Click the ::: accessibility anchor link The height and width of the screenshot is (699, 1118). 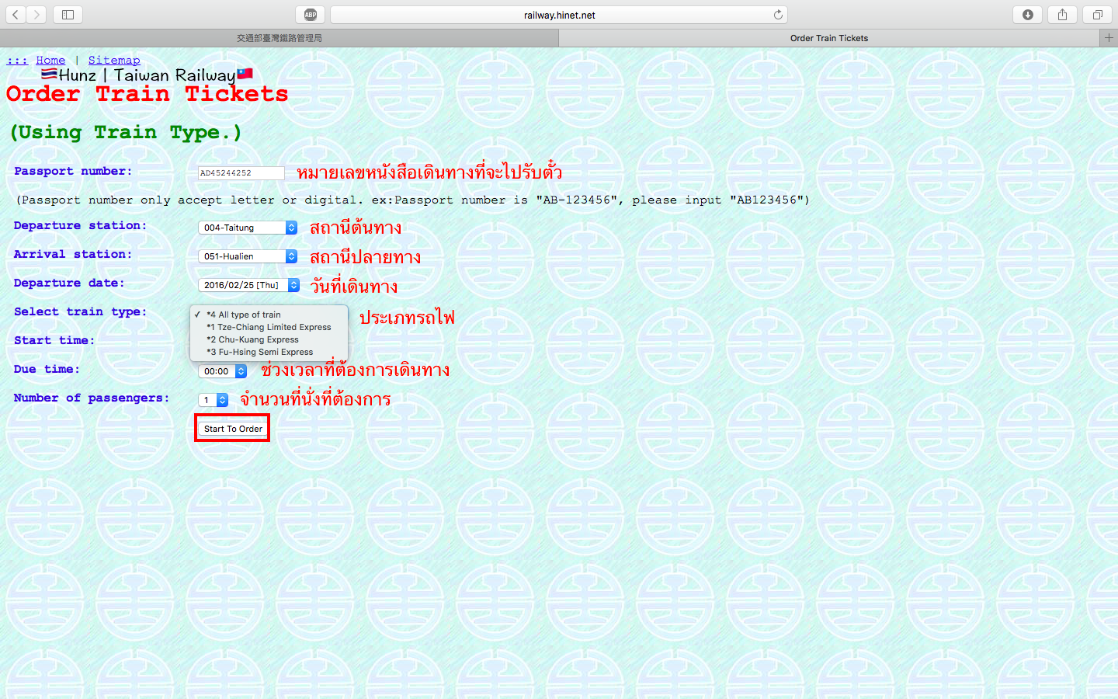point(17,60)
